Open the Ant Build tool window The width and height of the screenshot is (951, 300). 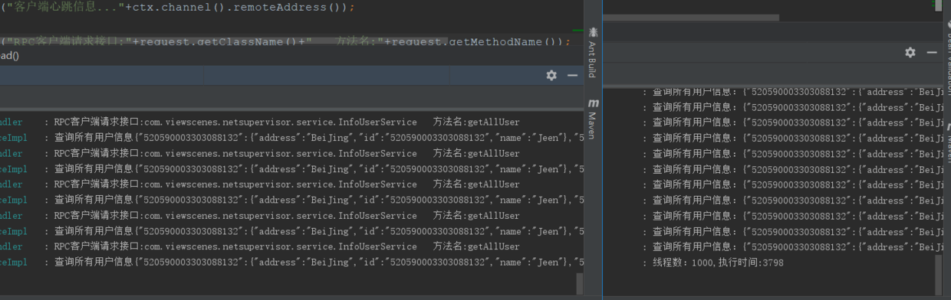[x=592, y=53]
